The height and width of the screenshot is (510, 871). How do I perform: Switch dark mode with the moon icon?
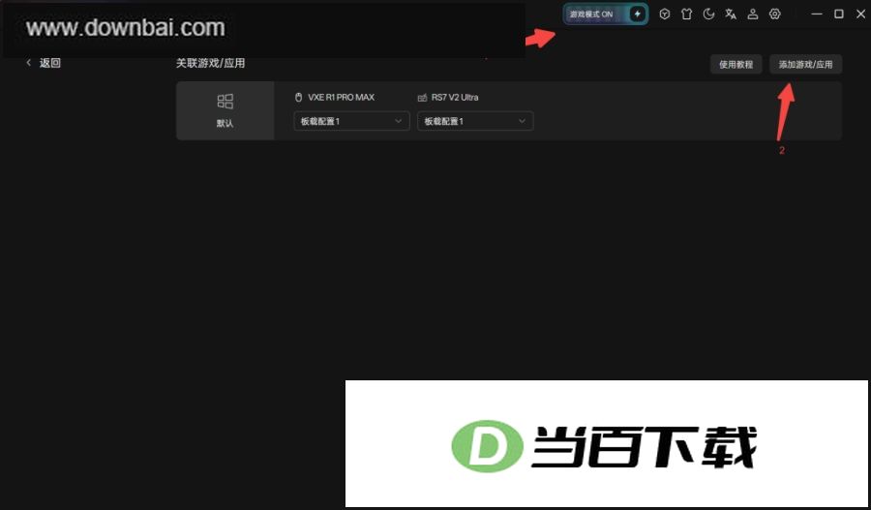[x=708, y=15]
